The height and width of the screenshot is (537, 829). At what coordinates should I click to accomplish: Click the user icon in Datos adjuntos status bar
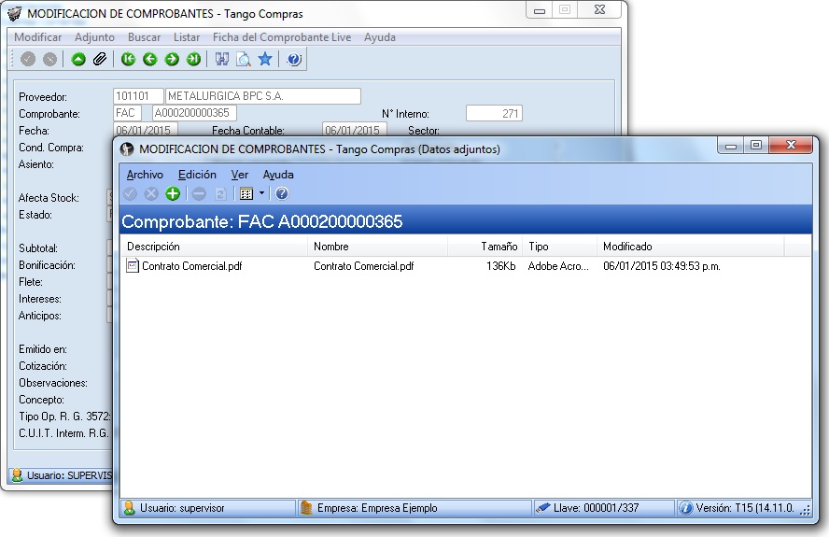click(129, 508)
